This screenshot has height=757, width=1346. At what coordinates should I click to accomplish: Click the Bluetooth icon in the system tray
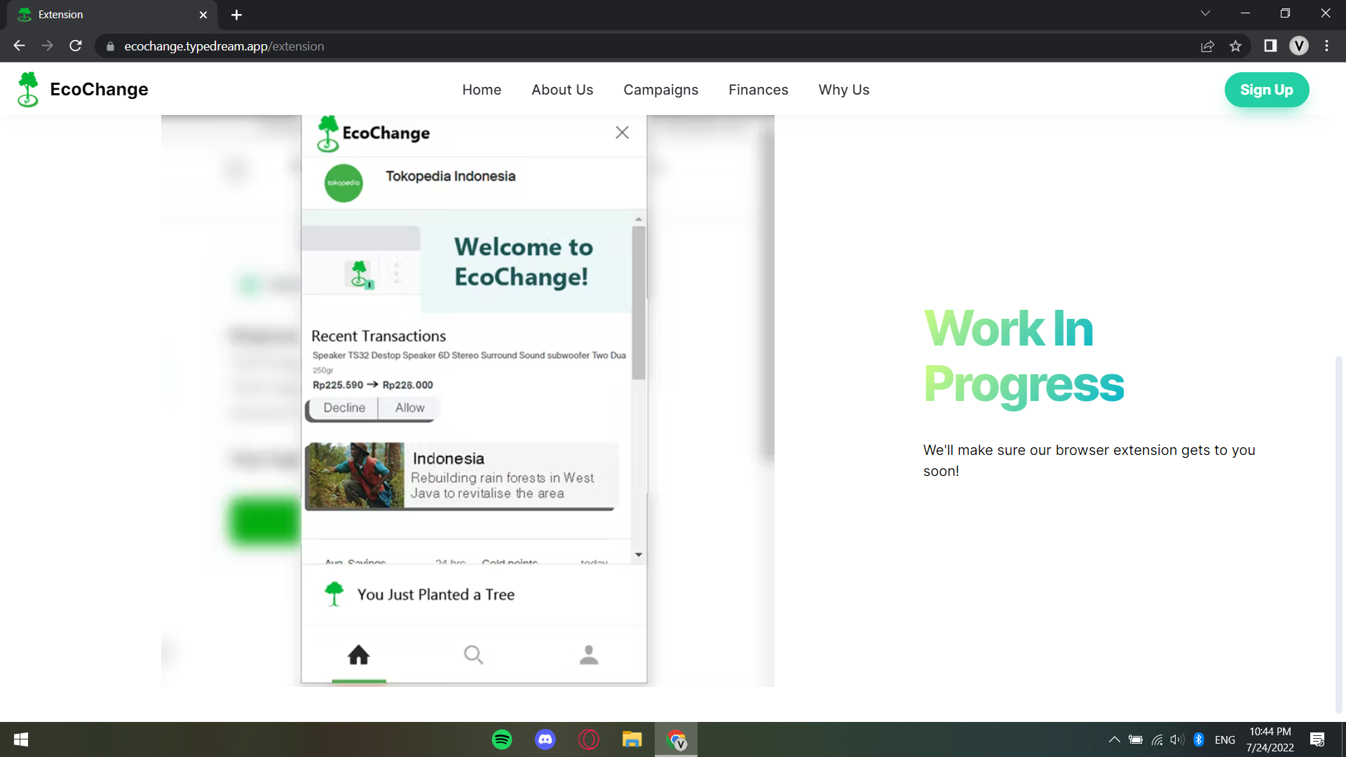tap(1199, 739)
